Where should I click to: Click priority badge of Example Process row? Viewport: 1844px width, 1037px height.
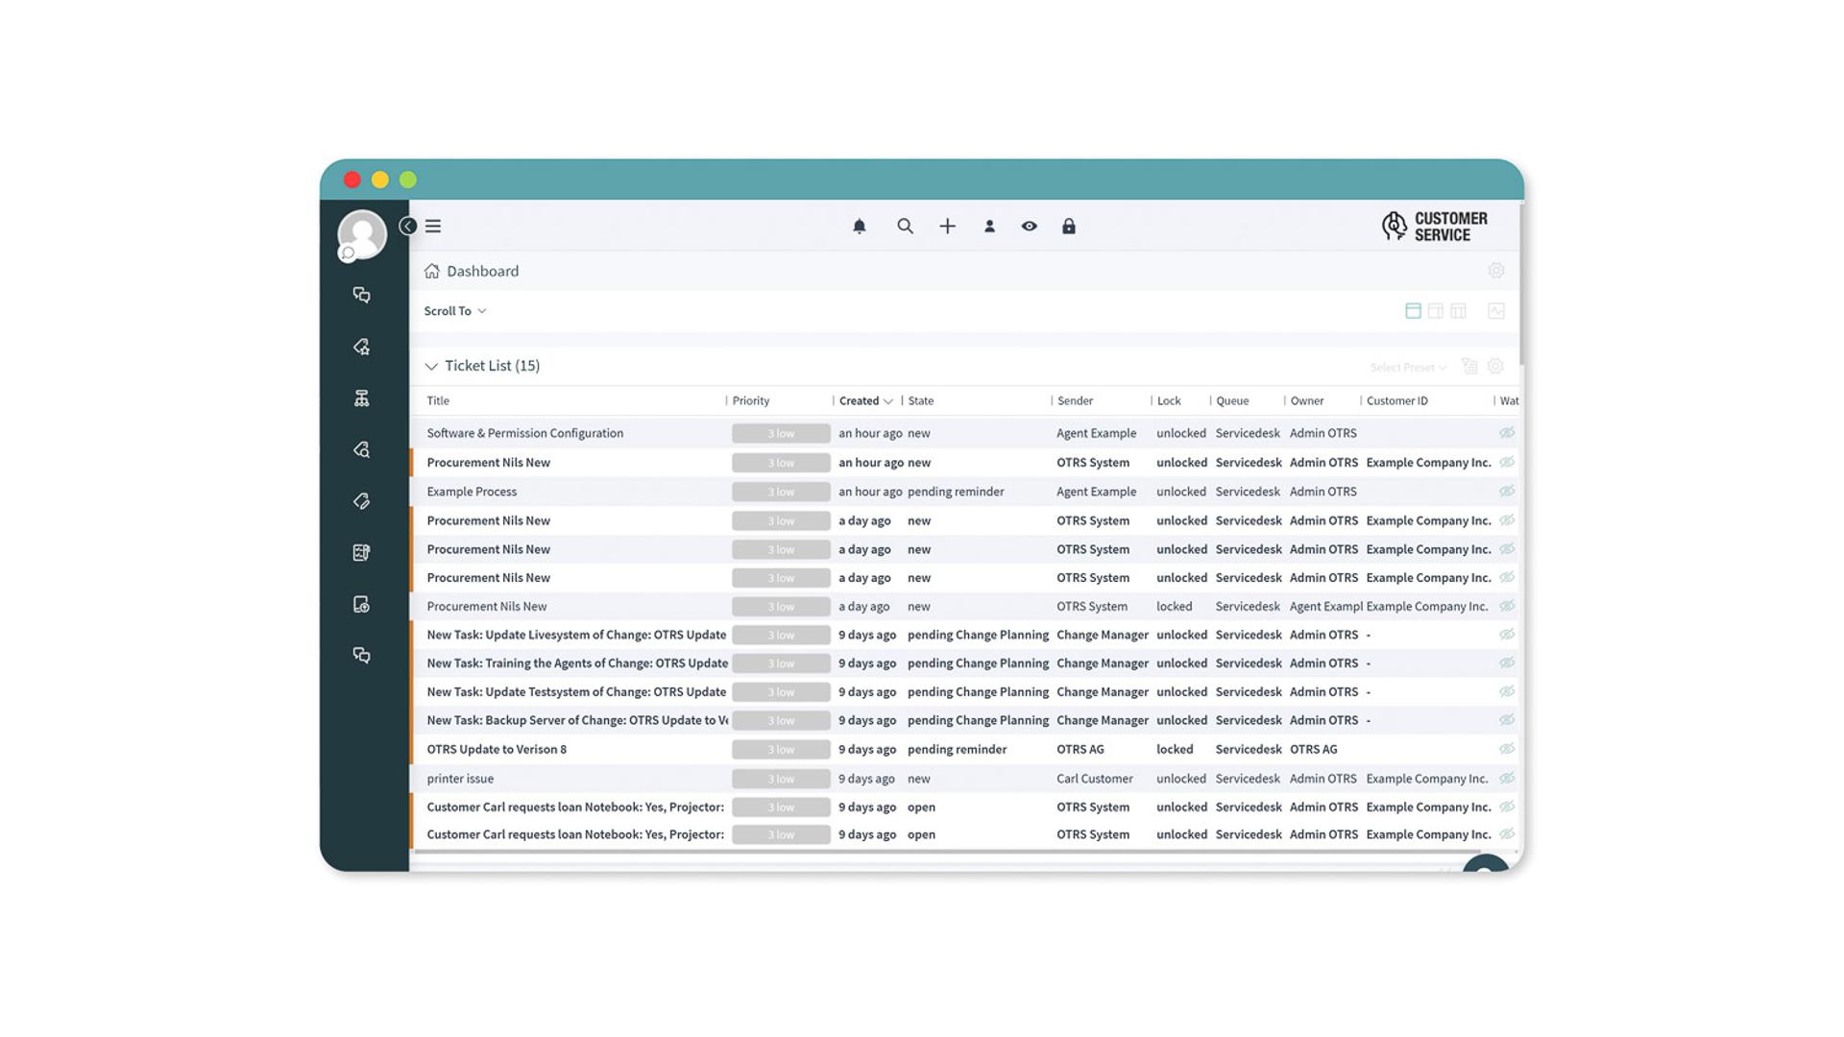[x=781, y=492]
